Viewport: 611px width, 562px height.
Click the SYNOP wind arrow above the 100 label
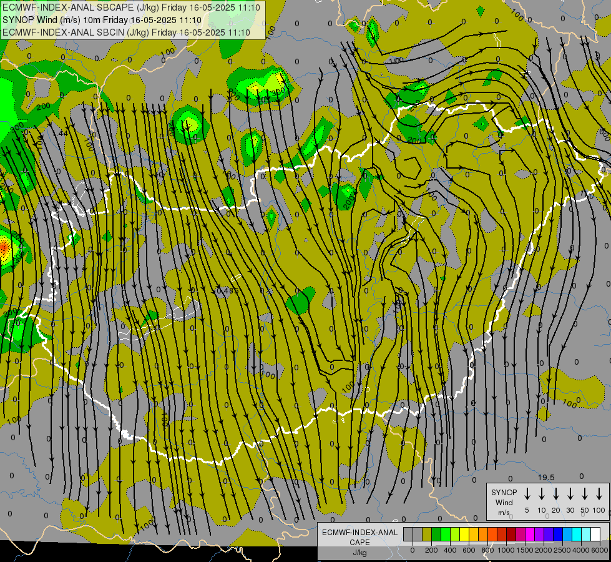(599, 493)
